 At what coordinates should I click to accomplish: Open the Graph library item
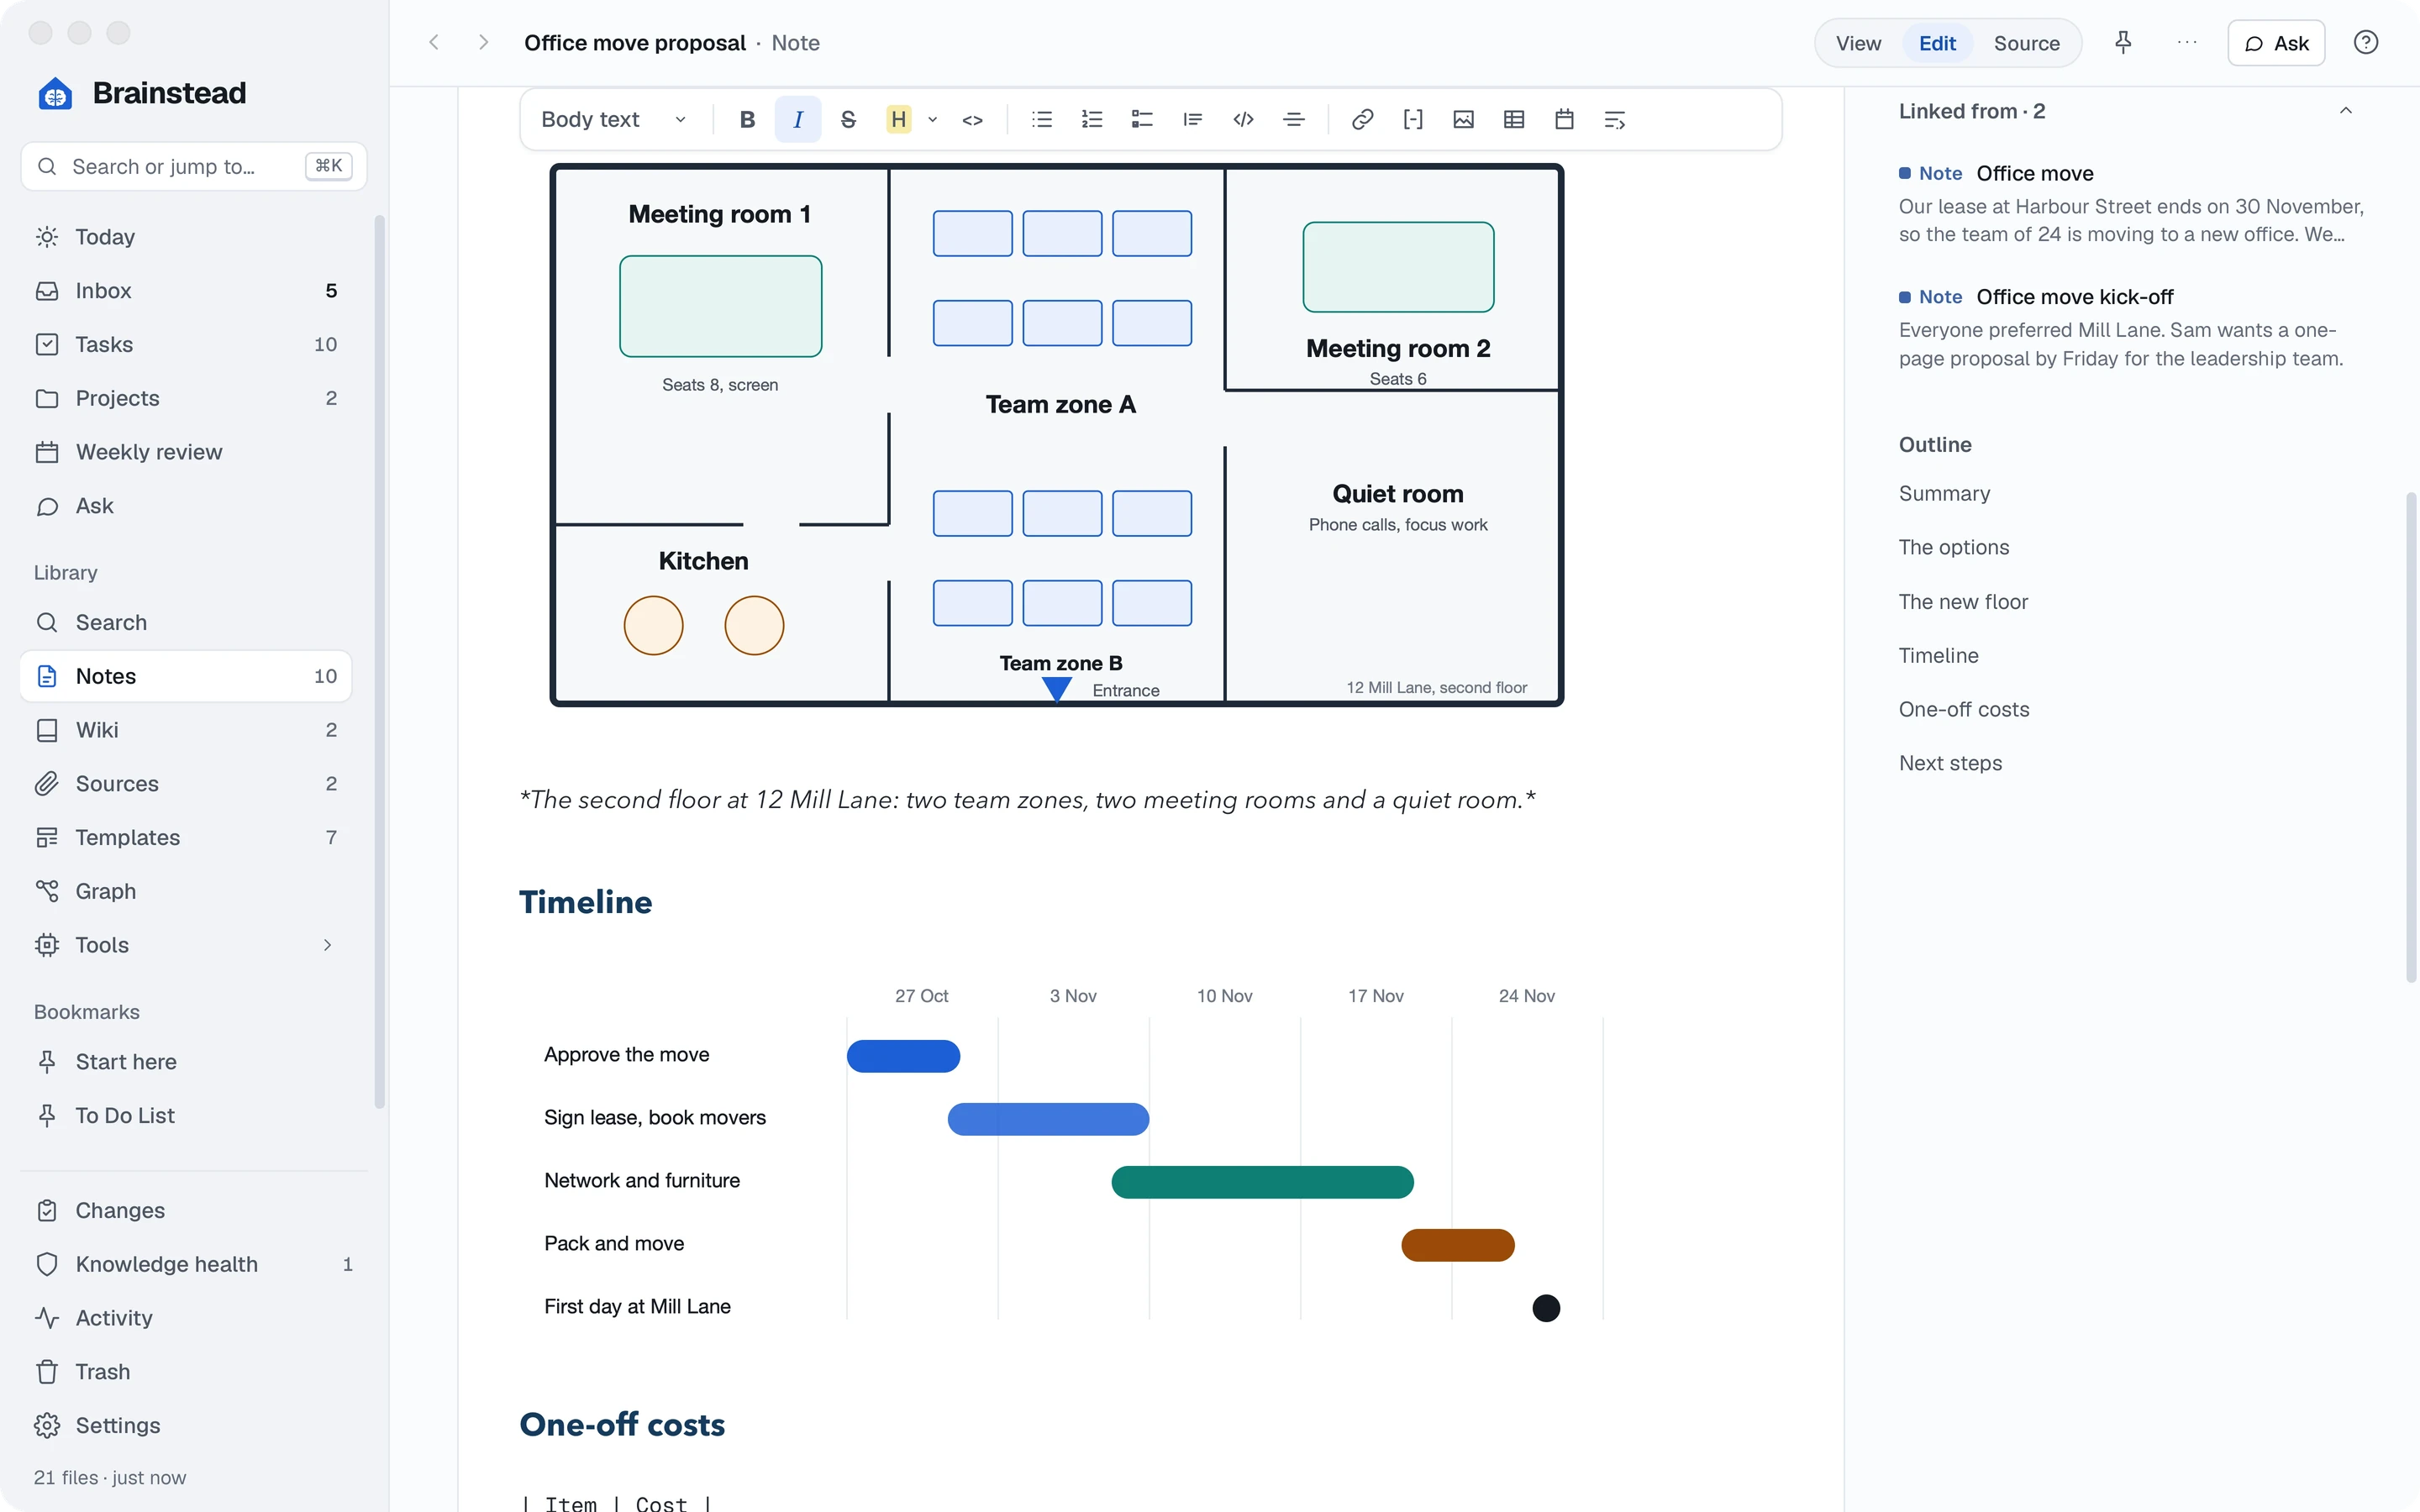pyautogui.click(x=186, y=891)
